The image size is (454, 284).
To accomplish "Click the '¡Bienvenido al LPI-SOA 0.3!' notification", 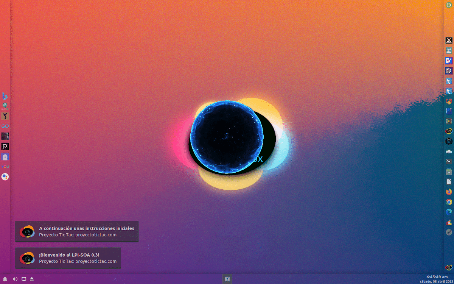I will [x=68, y=258].
